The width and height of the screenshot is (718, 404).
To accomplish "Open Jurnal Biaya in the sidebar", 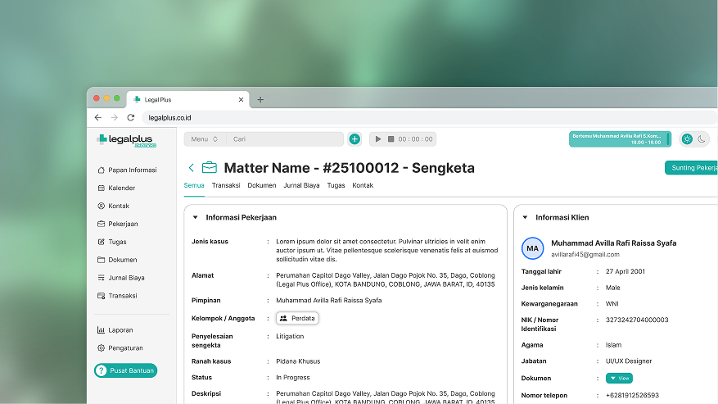I will coord(125,278).
